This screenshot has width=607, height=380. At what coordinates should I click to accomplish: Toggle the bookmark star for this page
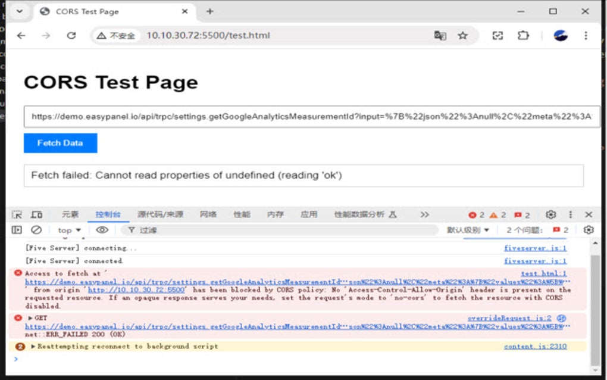click(x=463, y=35)
